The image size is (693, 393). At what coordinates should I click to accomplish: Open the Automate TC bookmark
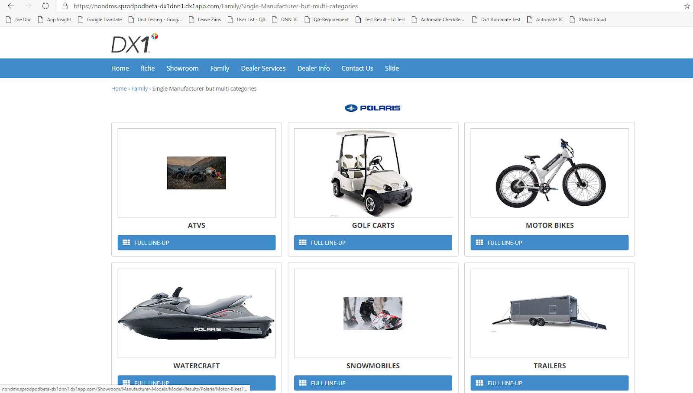(x=545, y=19)
